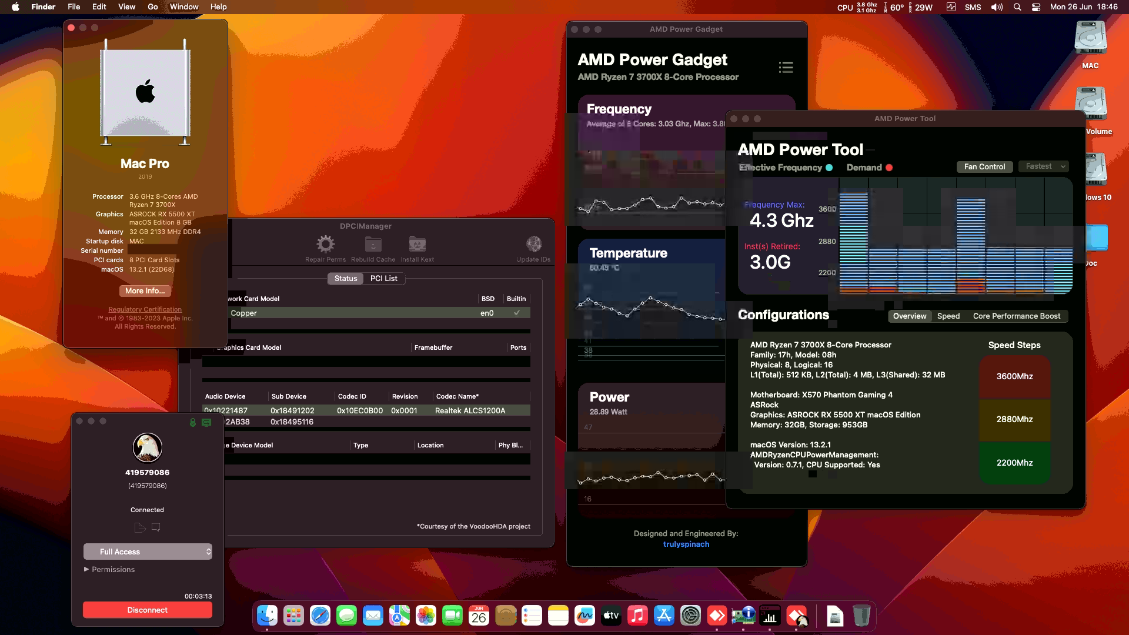Toggle the Demand red indicator
Screen dimensions: 1129x635
(889, 168)
